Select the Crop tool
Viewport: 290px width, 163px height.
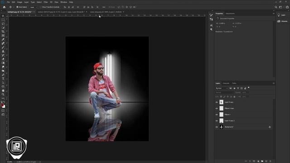coord(3,32)
